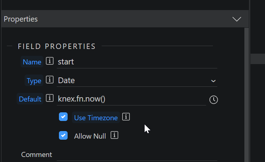The width and height of the screenshot is (265, 162).
Task: Click the Type dynamic label
Action: [x=34, y=80]
